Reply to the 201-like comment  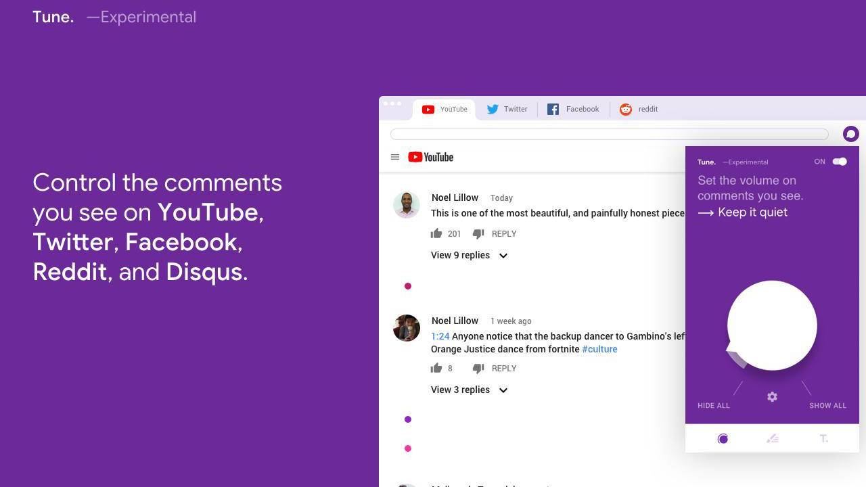point(504,234)
